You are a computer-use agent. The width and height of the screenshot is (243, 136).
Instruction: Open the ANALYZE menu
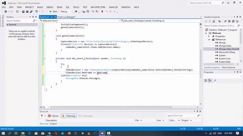(113, 7)
